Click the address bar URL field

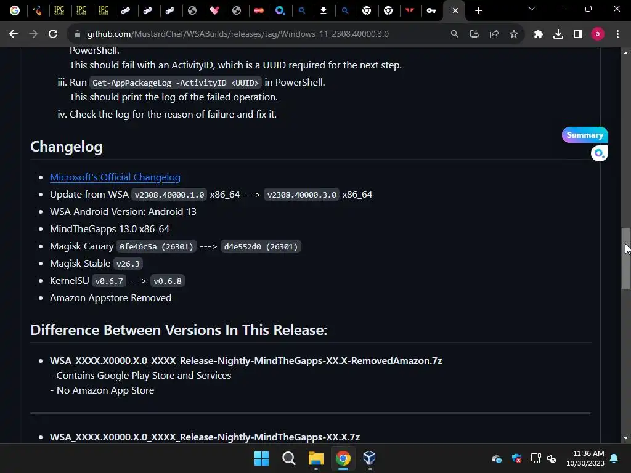click(238, 34)
